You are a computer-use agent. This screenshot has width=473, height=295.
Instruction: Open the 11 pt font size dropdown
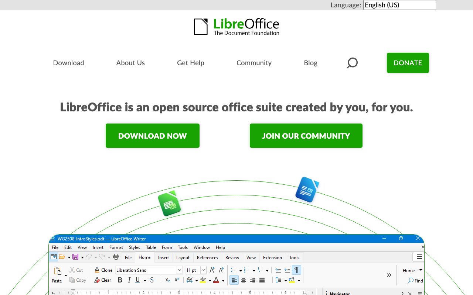[203, 270]
